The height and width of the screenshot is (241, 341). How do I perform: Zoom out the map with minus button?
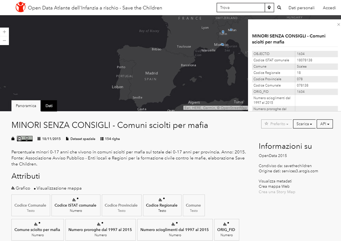click(4, 41)
